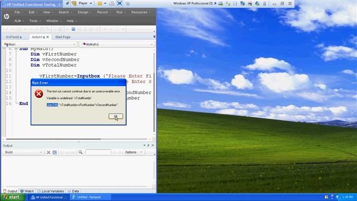Collapse the Sub MyMath code block

click(x=16, y=49)
